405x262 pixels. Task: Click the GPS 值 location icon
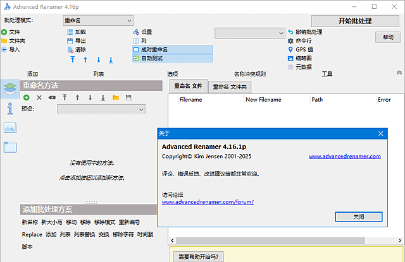[x=290, y=49]
